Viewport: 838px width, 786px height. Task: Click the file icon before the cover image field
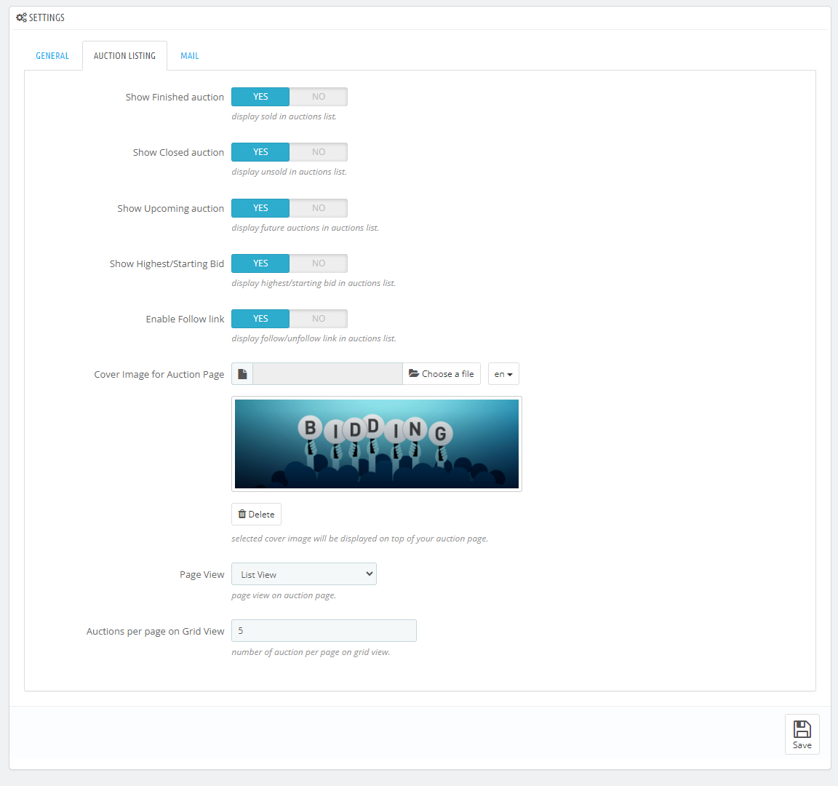click(242, 373)
